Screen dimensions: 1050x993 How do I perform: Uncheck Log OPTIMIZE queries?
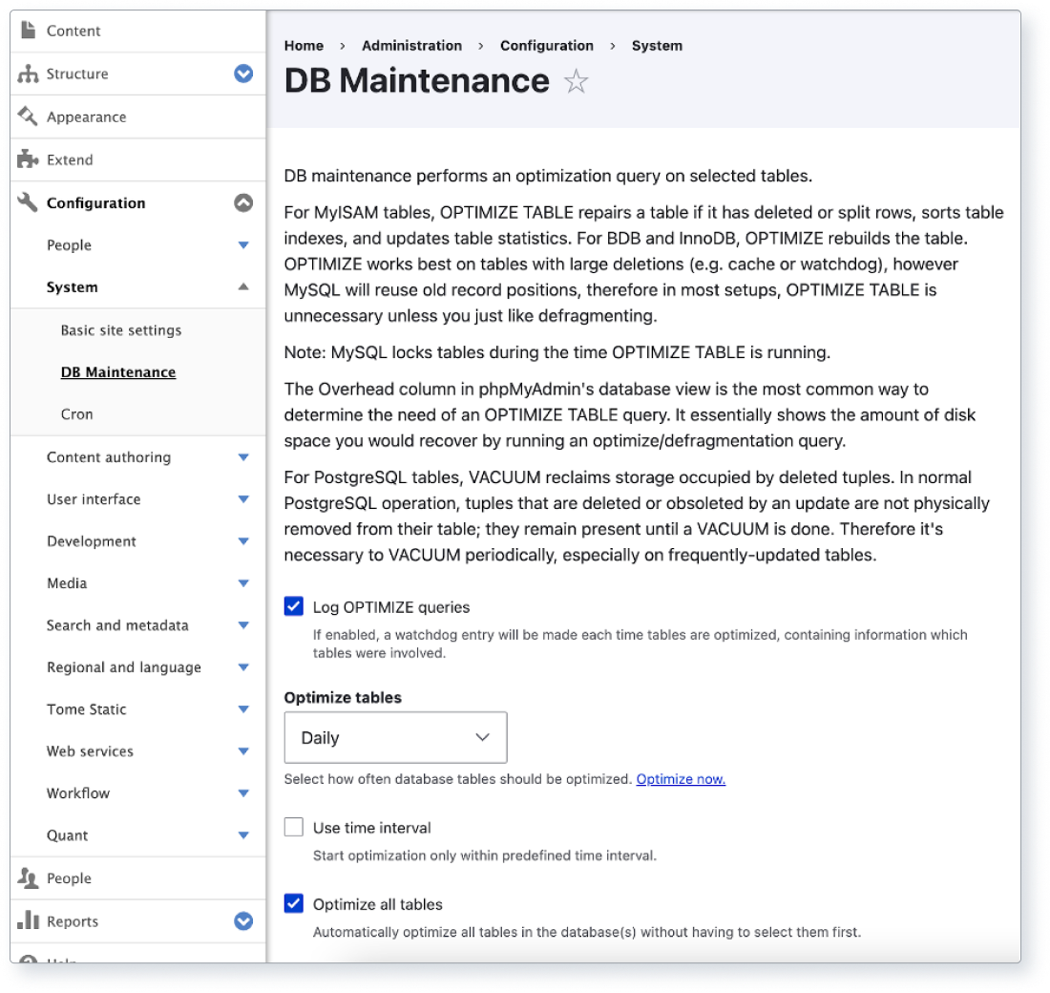click(293, 605)
